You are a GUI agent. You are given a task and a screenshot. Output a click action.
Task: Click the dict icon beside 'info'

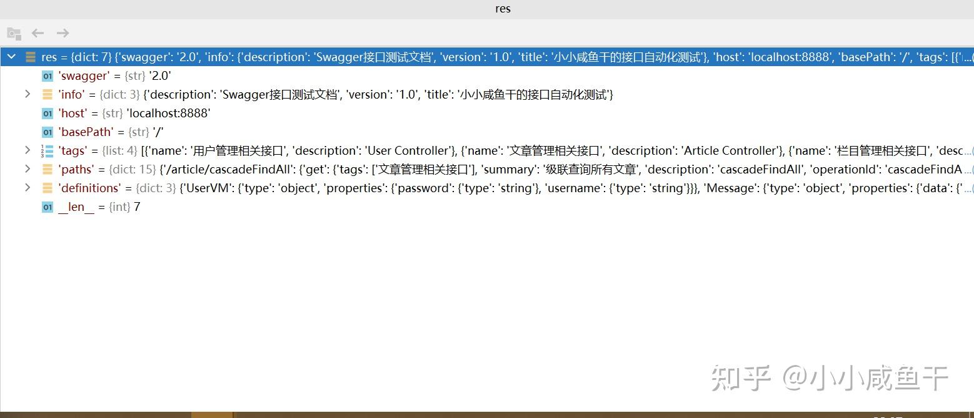click(48, 95)
